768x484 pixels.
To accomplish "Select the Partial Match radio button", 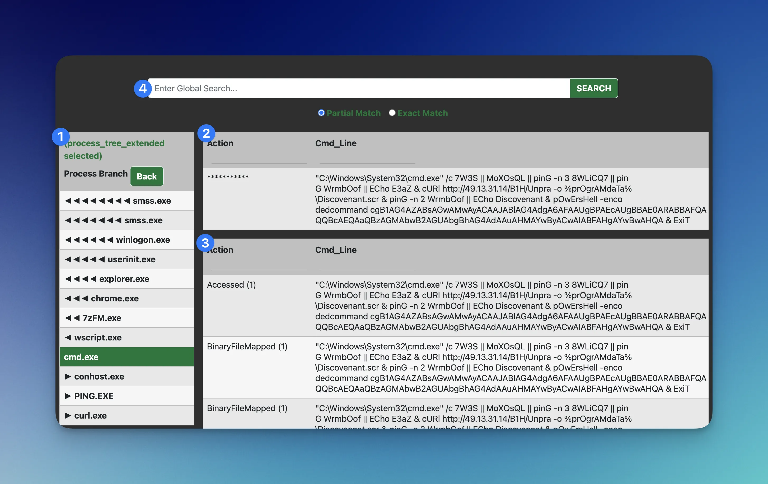I will [x=321, y=113].
